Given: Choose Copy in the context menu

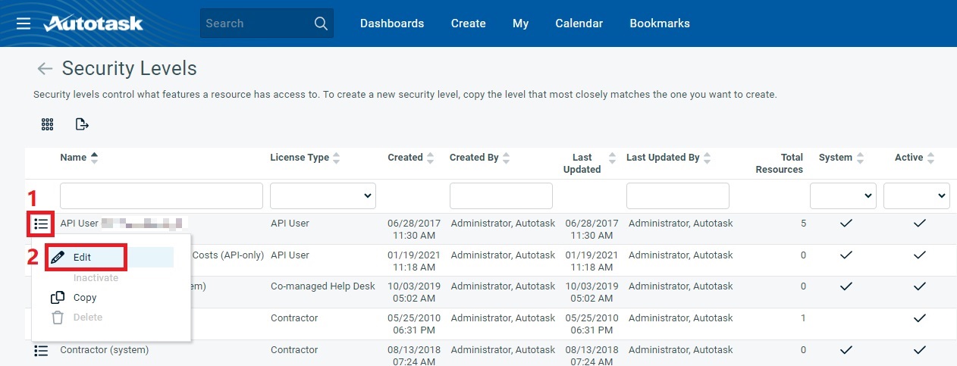Looking at the screenshot, I should (x=84, y=298).
